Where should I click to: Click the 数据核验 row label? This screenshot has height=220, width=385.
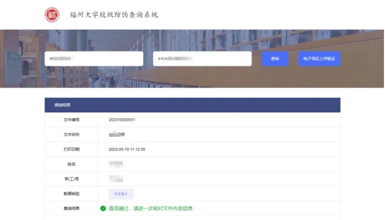72,194
